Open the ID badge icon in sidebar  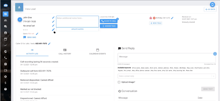(x=5, y=33)
